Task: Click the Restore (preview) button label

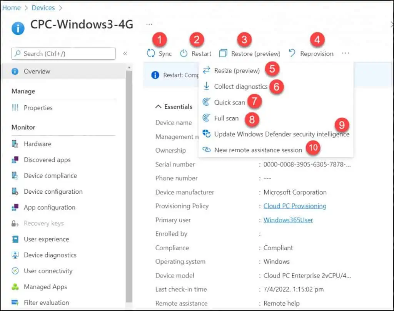Action: click(x=255, y=53)
